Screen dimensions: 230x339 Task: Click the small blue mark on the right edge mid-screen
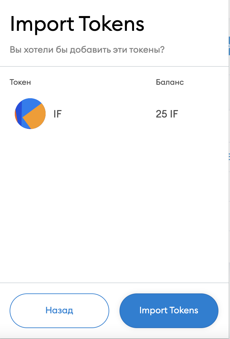(229, 157)
